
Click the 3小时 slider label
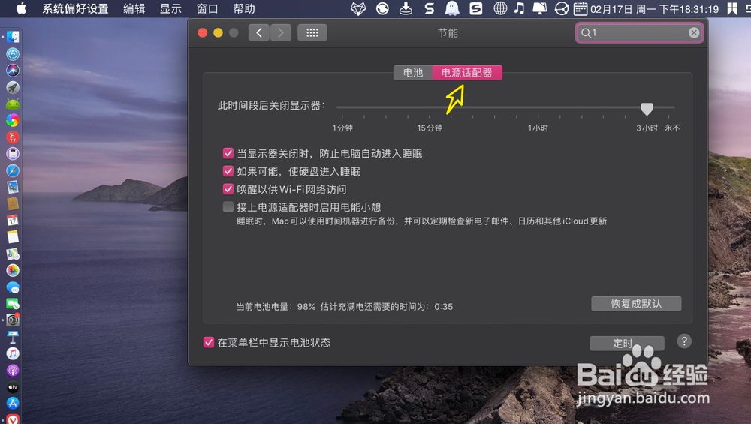coord(647,128)
